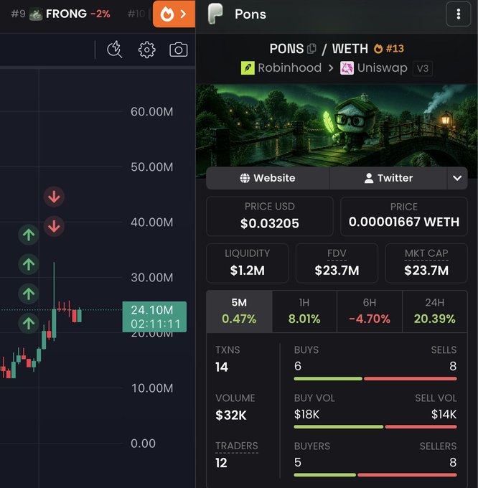
Task: Click the topmost green up-arrow chart marker
Action: [29, 235]
